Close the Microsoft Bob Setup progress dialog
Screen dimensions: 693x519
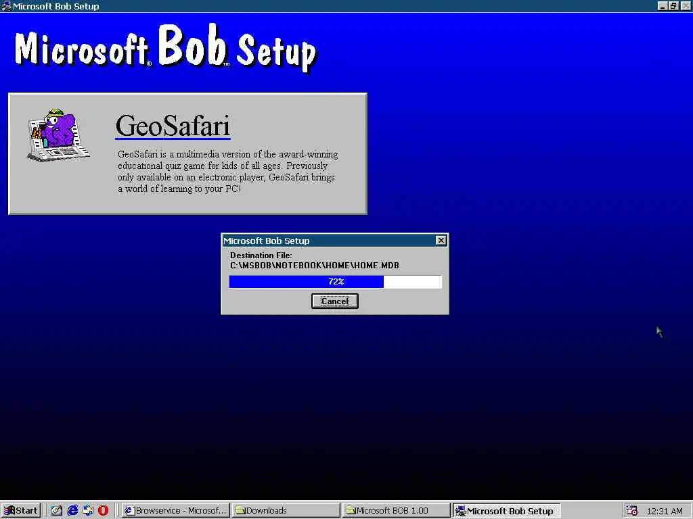tap(441, 240)
